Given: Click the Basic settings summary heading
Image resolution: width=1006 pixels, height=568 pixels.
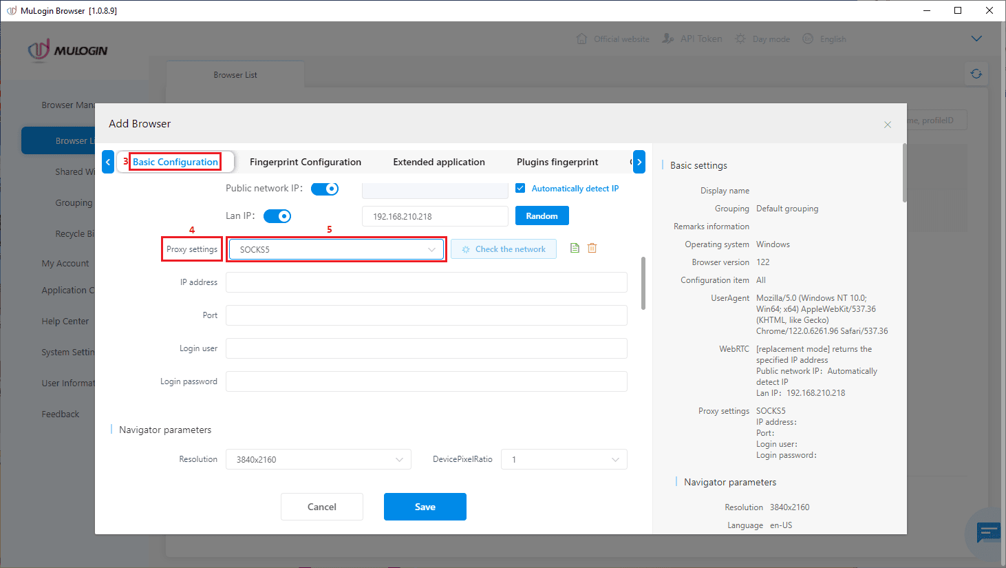Looking at the screenshot, I should 698,165.
